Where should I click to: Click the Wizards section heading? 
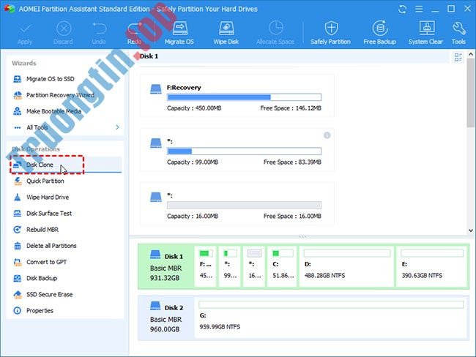[24, 63]
